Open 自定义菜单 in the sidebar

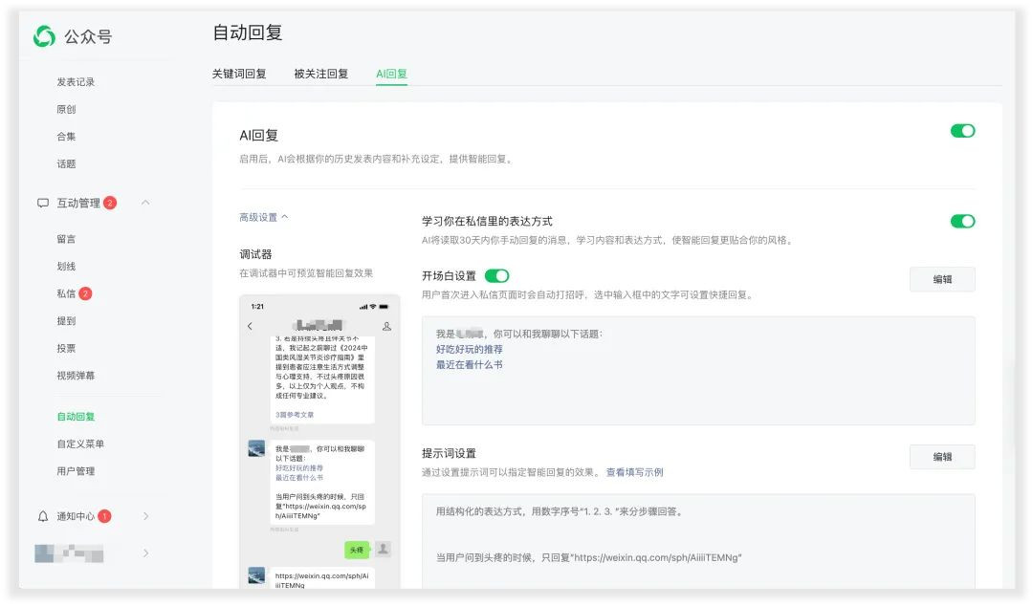click(x=80, y=444)
